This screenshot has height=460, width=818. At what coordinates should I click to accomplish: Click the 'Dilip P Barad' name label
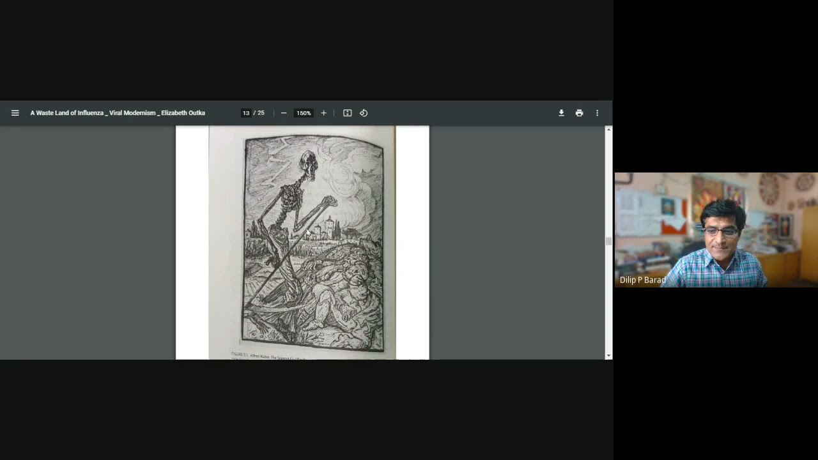point(643,280)
